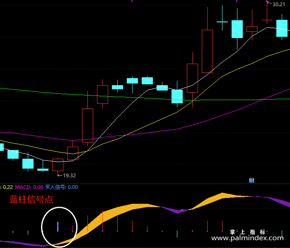Select the 30.21 high price label
The width and height of the screenshot is (290, 248).
(279, 5)
